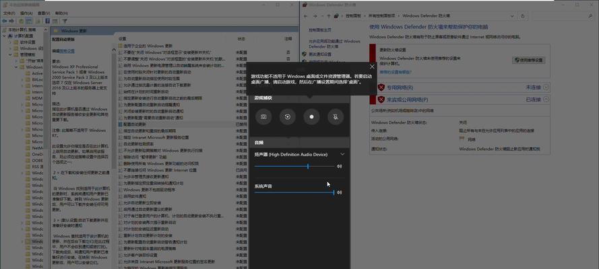
Task: Click Forward arrow in Group Policy toolbar
Action: [x=12, y=21]
